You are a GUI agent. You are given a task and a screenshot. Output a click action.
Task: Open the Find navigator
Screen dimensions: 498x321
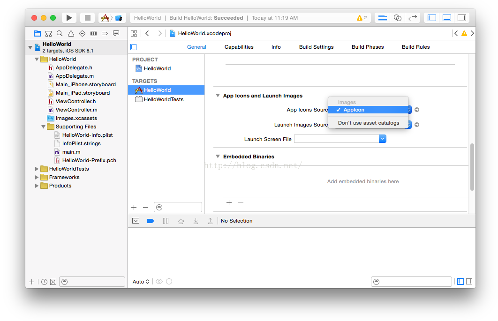[x=60, y=33]
